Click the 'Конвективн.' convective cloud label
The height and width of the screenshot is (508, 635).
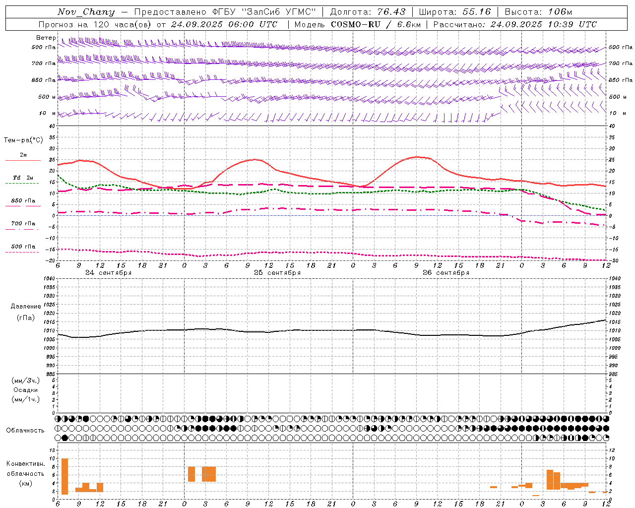26,464
